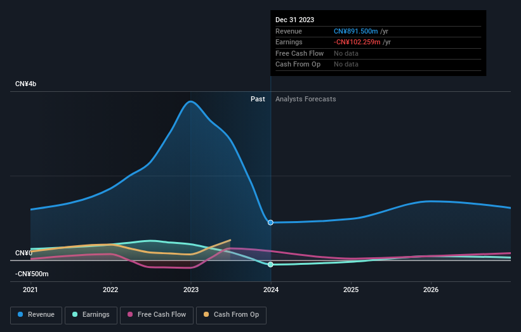Image resolution: width=521 pixels, height=332 pixels.
Task: Click the CN¥891.500m revenue value
Action: (x=356, y=31)
